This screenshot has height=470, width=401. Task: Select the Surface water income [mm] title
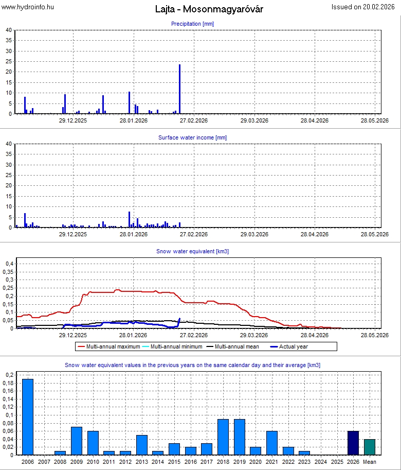point(192,137)
